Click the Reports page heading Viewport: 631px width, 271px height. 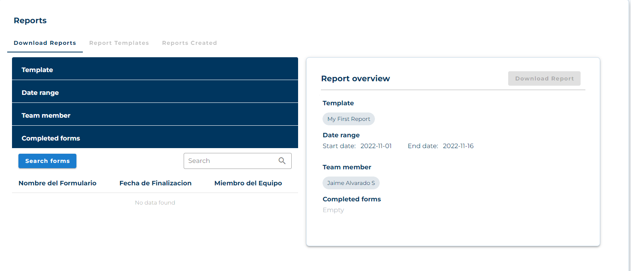tap(30, 20)
